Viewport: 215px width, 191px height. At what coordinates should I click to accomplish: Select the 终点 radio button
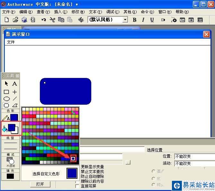[x=153, y=185]
